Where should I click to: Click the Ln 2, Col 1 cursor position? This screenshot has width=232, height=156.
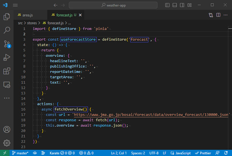click(119, 153)
